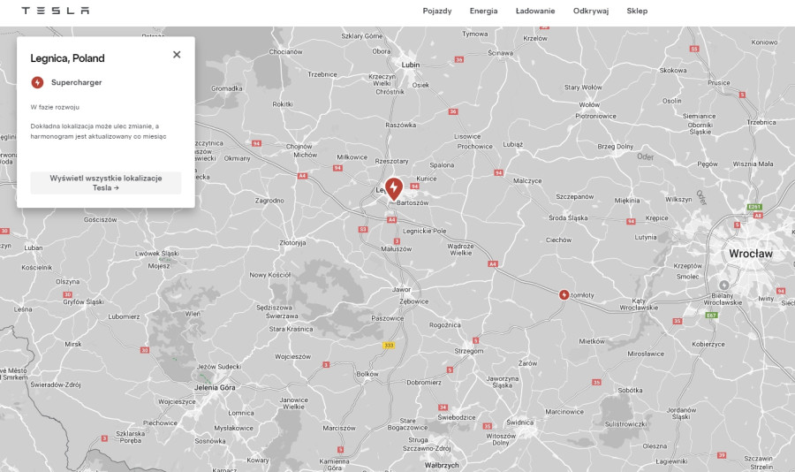
Task: Click the Lubin town label
Action: (x=411, y=65)
